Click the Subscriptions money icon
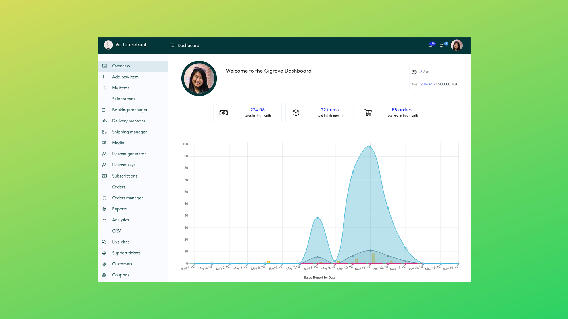This screenshot has height=319, width=568. (104, 176)
